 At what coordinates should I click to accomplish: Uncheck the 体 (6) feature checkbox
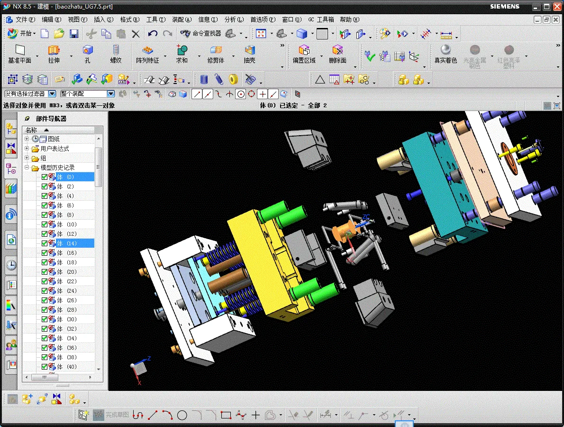[x=45, y=205]
